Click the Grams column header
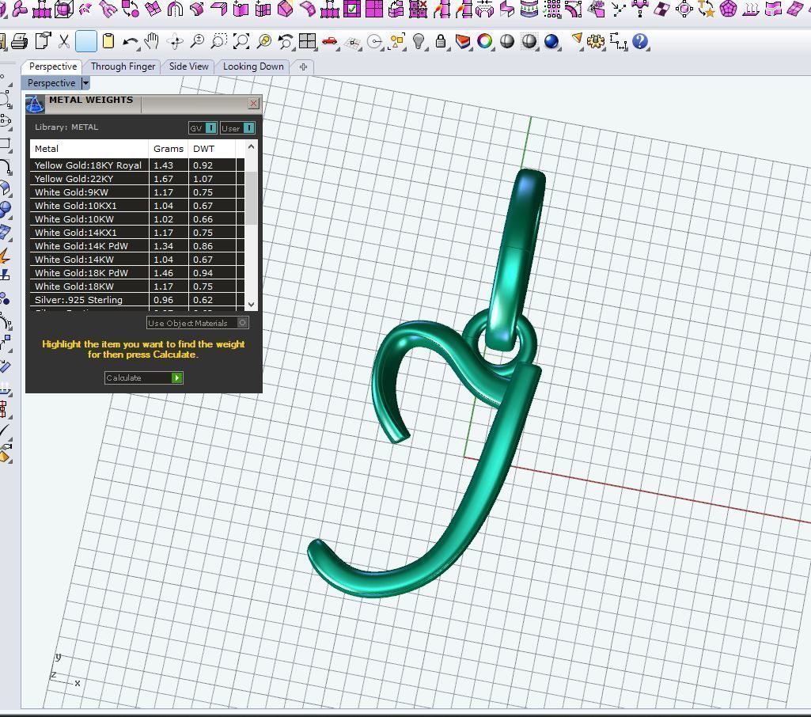Image resolution: width=811 pixels, height=717 pixels. click(x=169, y=149)
